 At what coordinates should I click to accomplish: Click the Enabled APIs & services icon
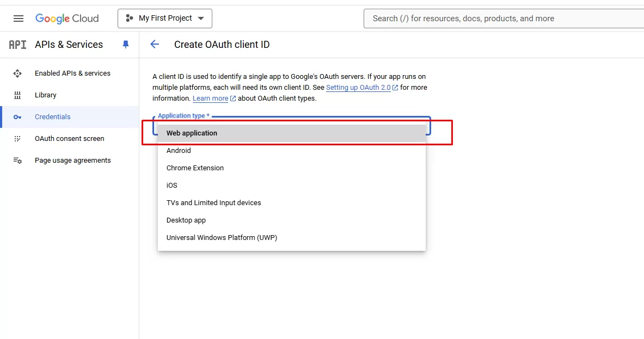tap(17, 73)
